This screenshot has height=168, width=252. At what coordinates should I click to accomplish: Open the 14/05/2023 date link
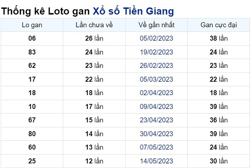pyautogui.click(x=156, y=161)
